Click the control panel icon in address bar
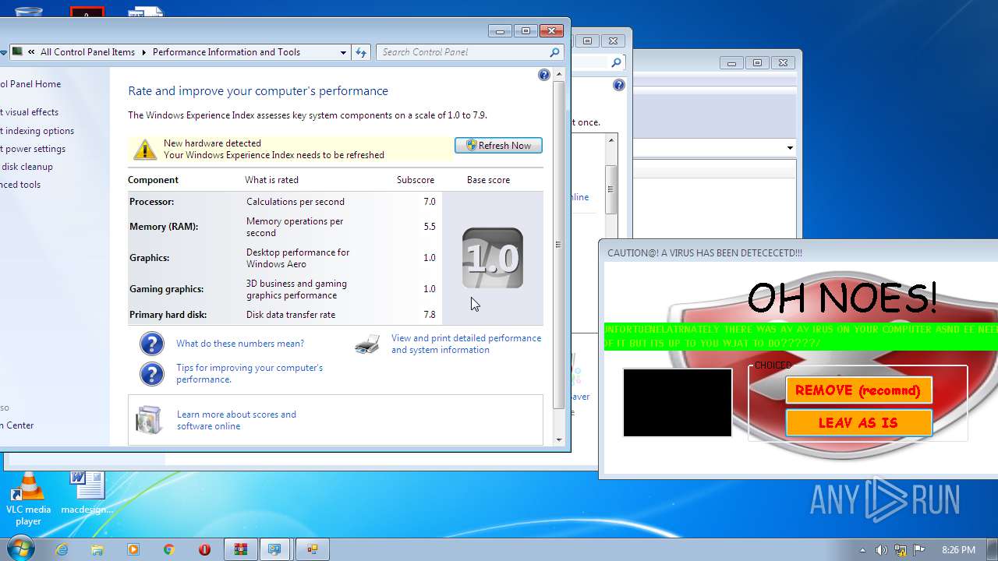Image resolution: width=998 pixels, height=561 pixels. coord(17,52)
